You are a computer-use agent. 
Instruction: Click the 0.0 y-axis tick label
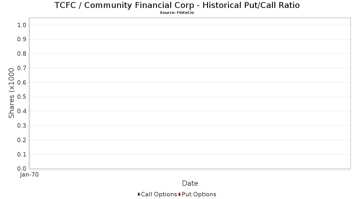(22, 169)
